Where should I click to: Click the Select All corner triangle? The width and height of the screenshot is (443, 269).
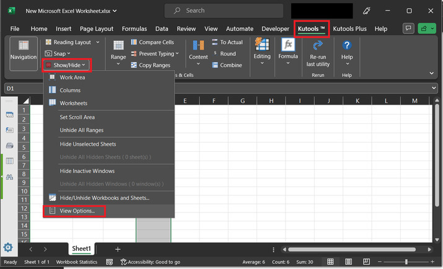[25, 101]
